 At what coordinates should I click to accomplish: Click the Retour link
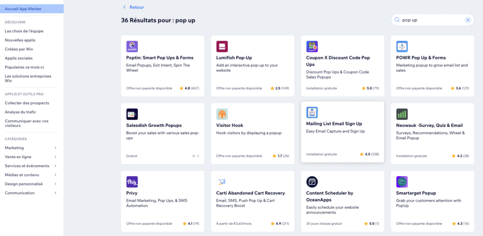pyautogui.click(x=136, y=7)
